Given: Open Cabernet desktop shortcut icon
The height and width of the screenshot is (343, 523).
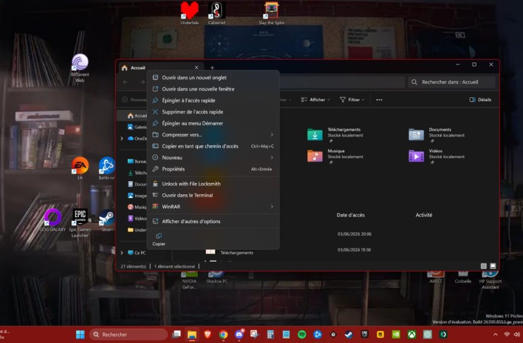Looking at the screenshot, I should [216, 11].
